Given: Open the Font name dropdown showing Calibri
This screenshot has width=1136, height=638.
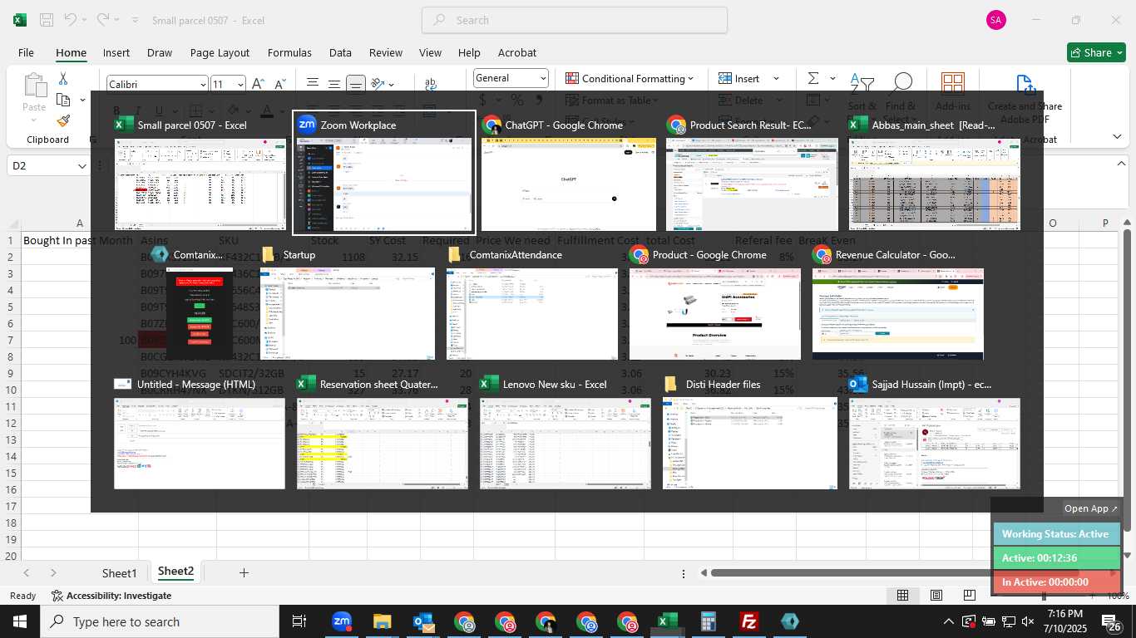Looking at the screenshot, I should pyautogui.click(x=203, y=84).
